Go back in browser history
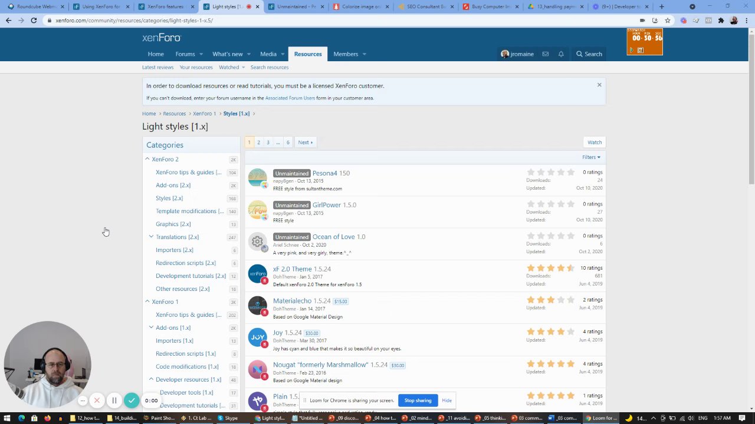755x424 pixels. (x=8, y=20)
